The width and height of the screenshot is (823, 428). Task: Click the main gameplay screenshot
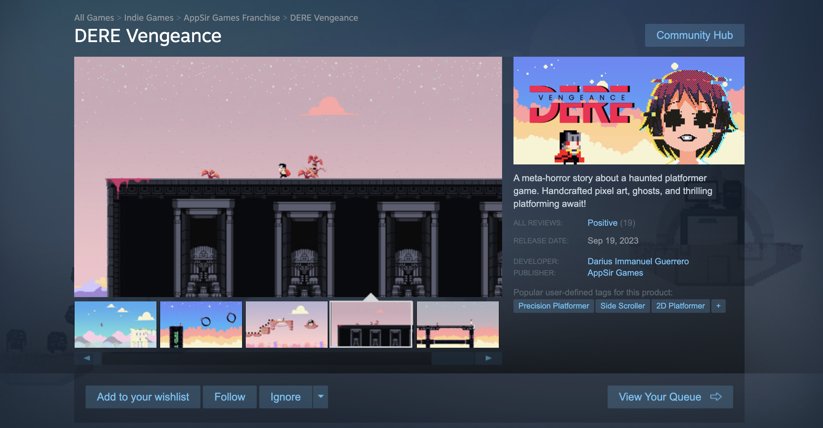click(x=288, y=177)
